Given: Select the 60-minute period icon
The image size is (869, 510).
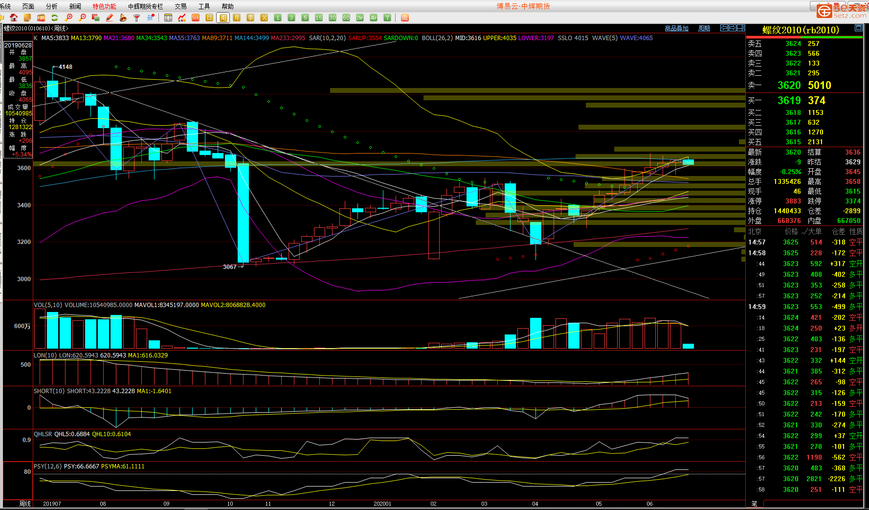Looking at the screenshot, I should tap(346, 18).
